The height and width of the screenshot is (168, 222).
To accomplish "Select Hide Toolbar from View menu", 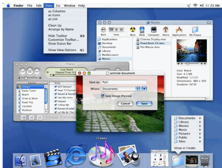I will [x=65, y=36].
